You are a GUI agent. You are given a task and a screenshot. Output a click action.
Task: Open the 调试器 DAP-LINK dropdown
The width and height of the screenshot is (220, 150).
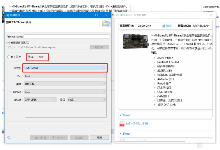tap(40, 100)
